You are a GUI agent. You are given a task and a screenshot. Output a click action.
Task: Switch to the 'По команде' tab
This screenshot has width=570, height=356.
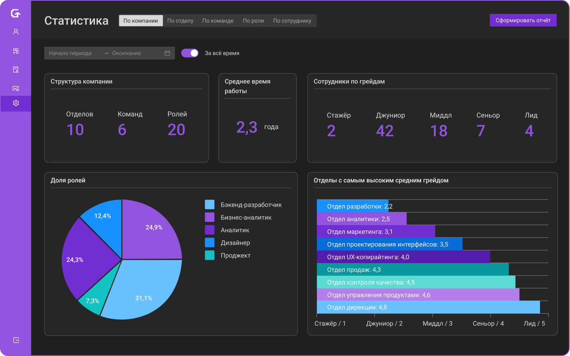(x=218, y=21)
